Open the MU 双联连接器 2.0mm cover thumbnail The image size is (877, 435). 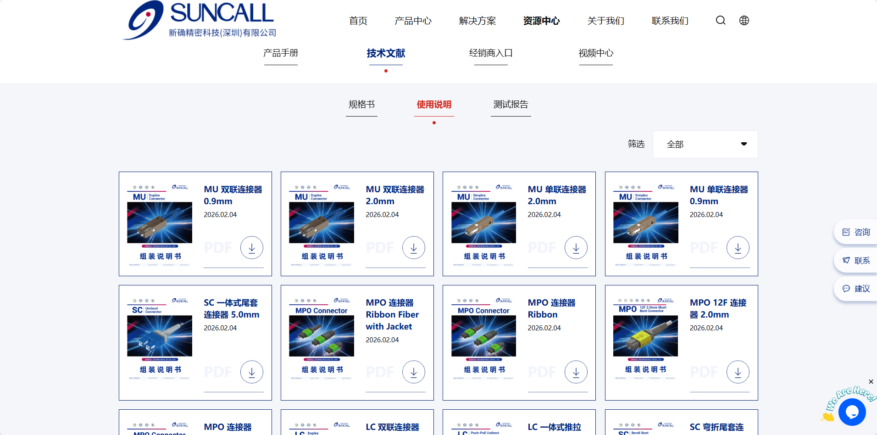pyautogui.click(x=322, y=224)
